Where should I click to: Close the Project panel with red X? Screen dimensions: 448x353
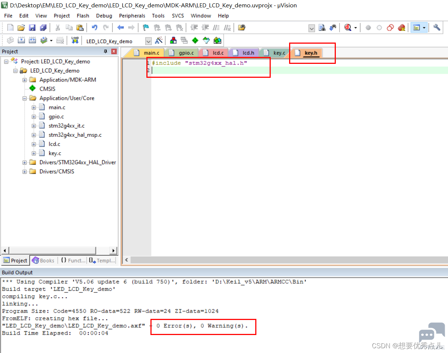(x=114, y=51)
